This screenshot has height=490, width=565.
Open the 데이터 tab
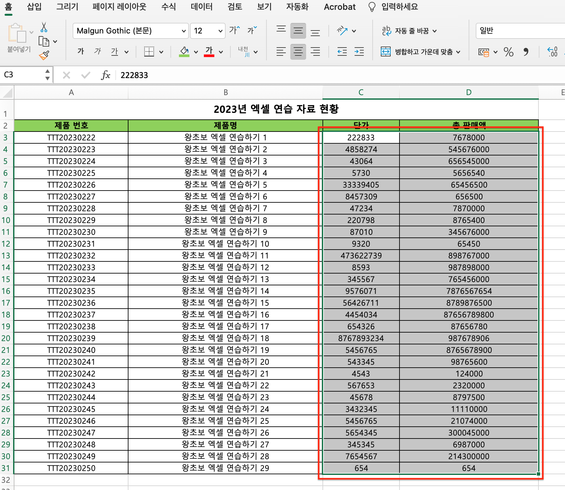pyautogui.click(x=202, y=7)
